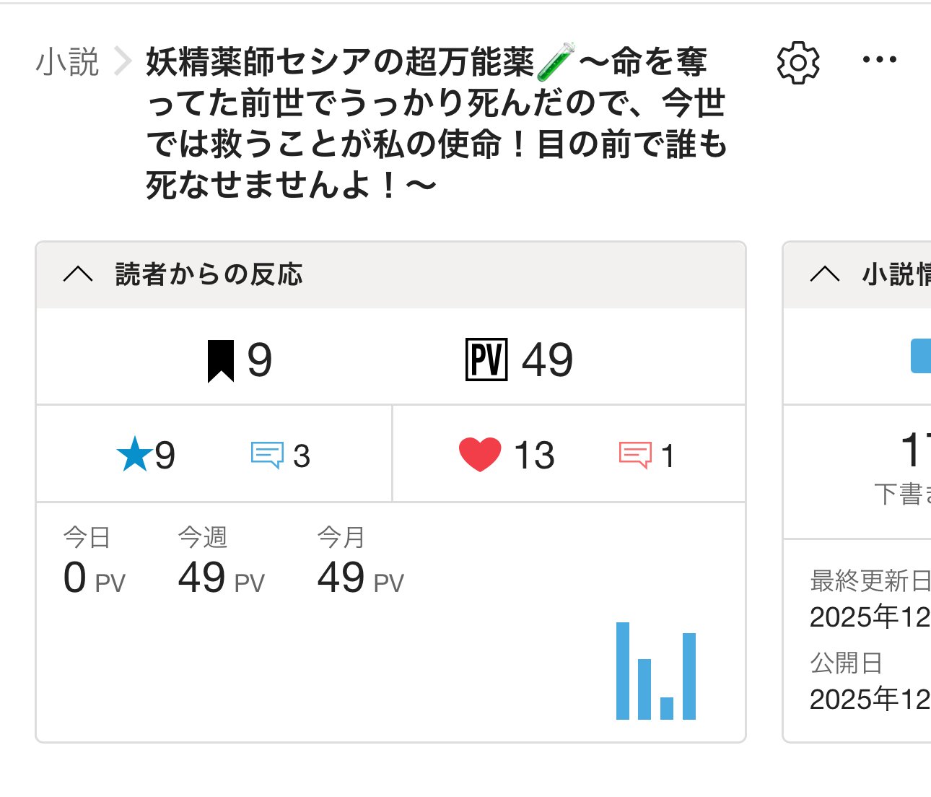
Task: Collapse the 読者からの反応 panel
Action: [x=78, y=274]
